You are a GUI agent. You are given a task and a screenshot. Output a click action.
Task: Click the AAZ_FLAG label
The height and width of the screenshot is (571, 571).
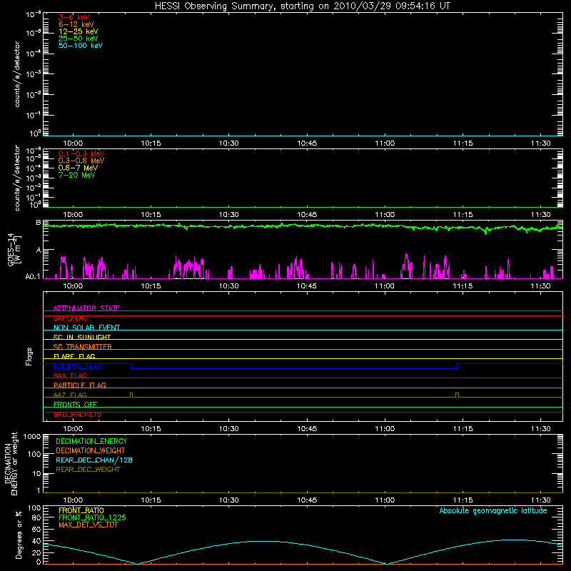70,395
